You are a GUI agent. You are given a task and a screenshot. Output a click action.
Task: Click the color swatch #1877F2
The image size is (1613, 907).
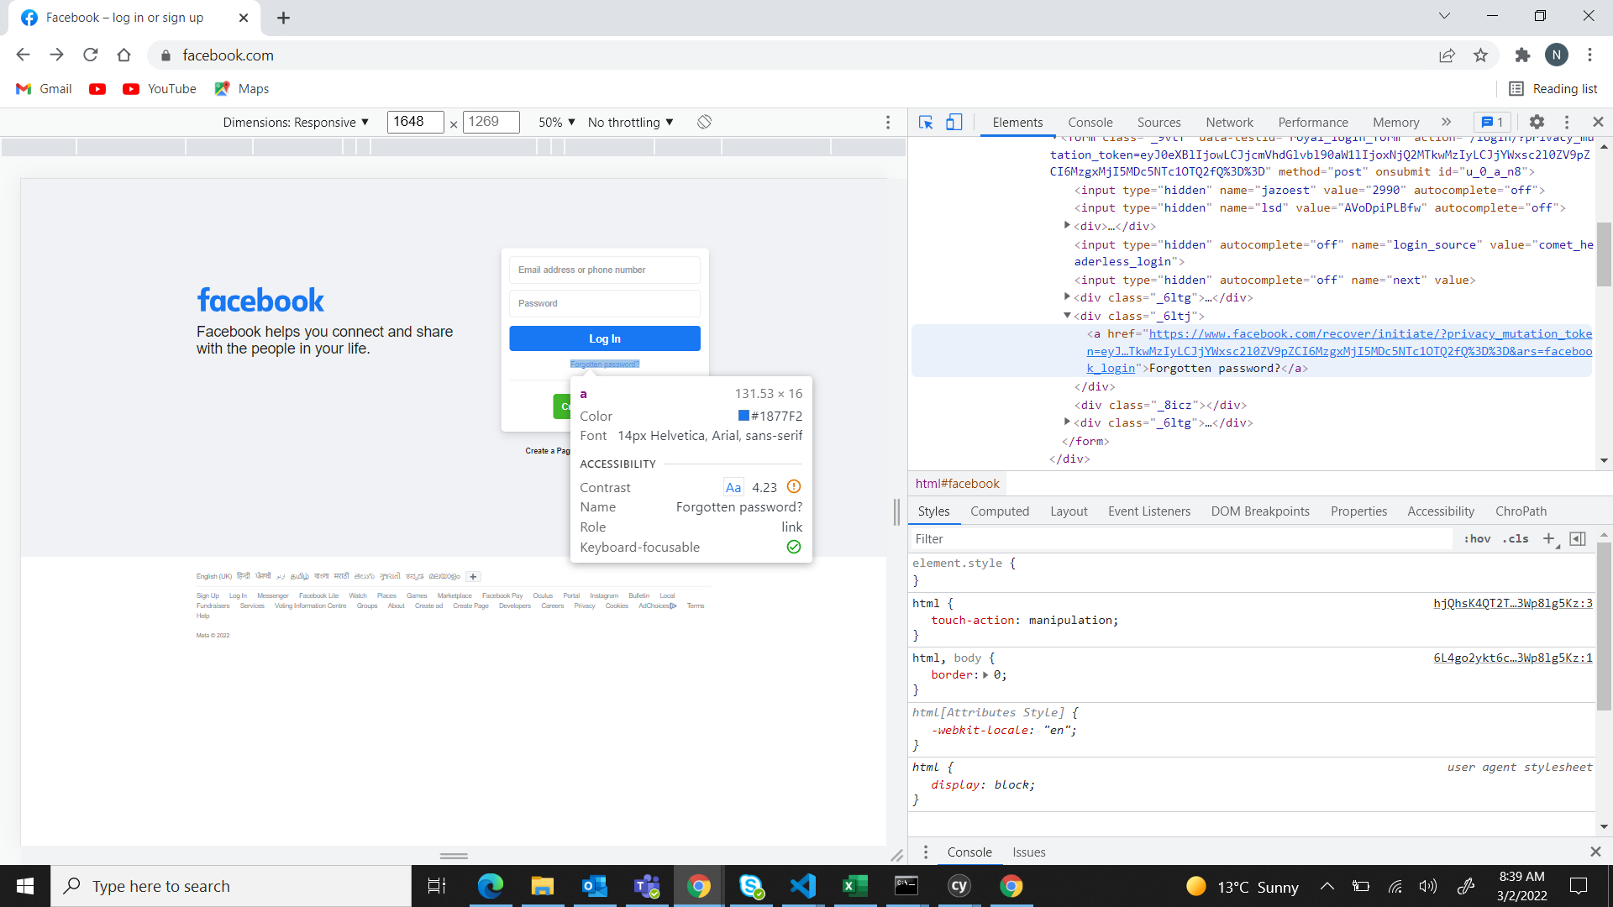point(743,416)
